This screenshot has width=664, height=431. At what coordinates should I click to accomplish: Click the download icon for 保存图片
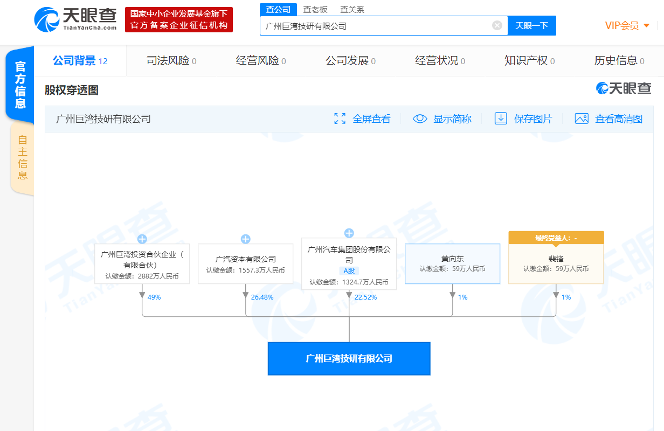click(x=501, y=119)
